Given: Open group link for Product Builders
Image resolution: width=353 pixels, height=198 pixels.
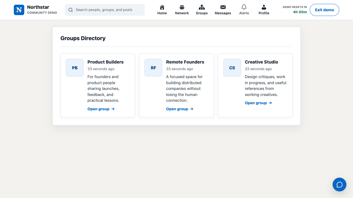Looking at the screenshot, I should click(101, 109).
